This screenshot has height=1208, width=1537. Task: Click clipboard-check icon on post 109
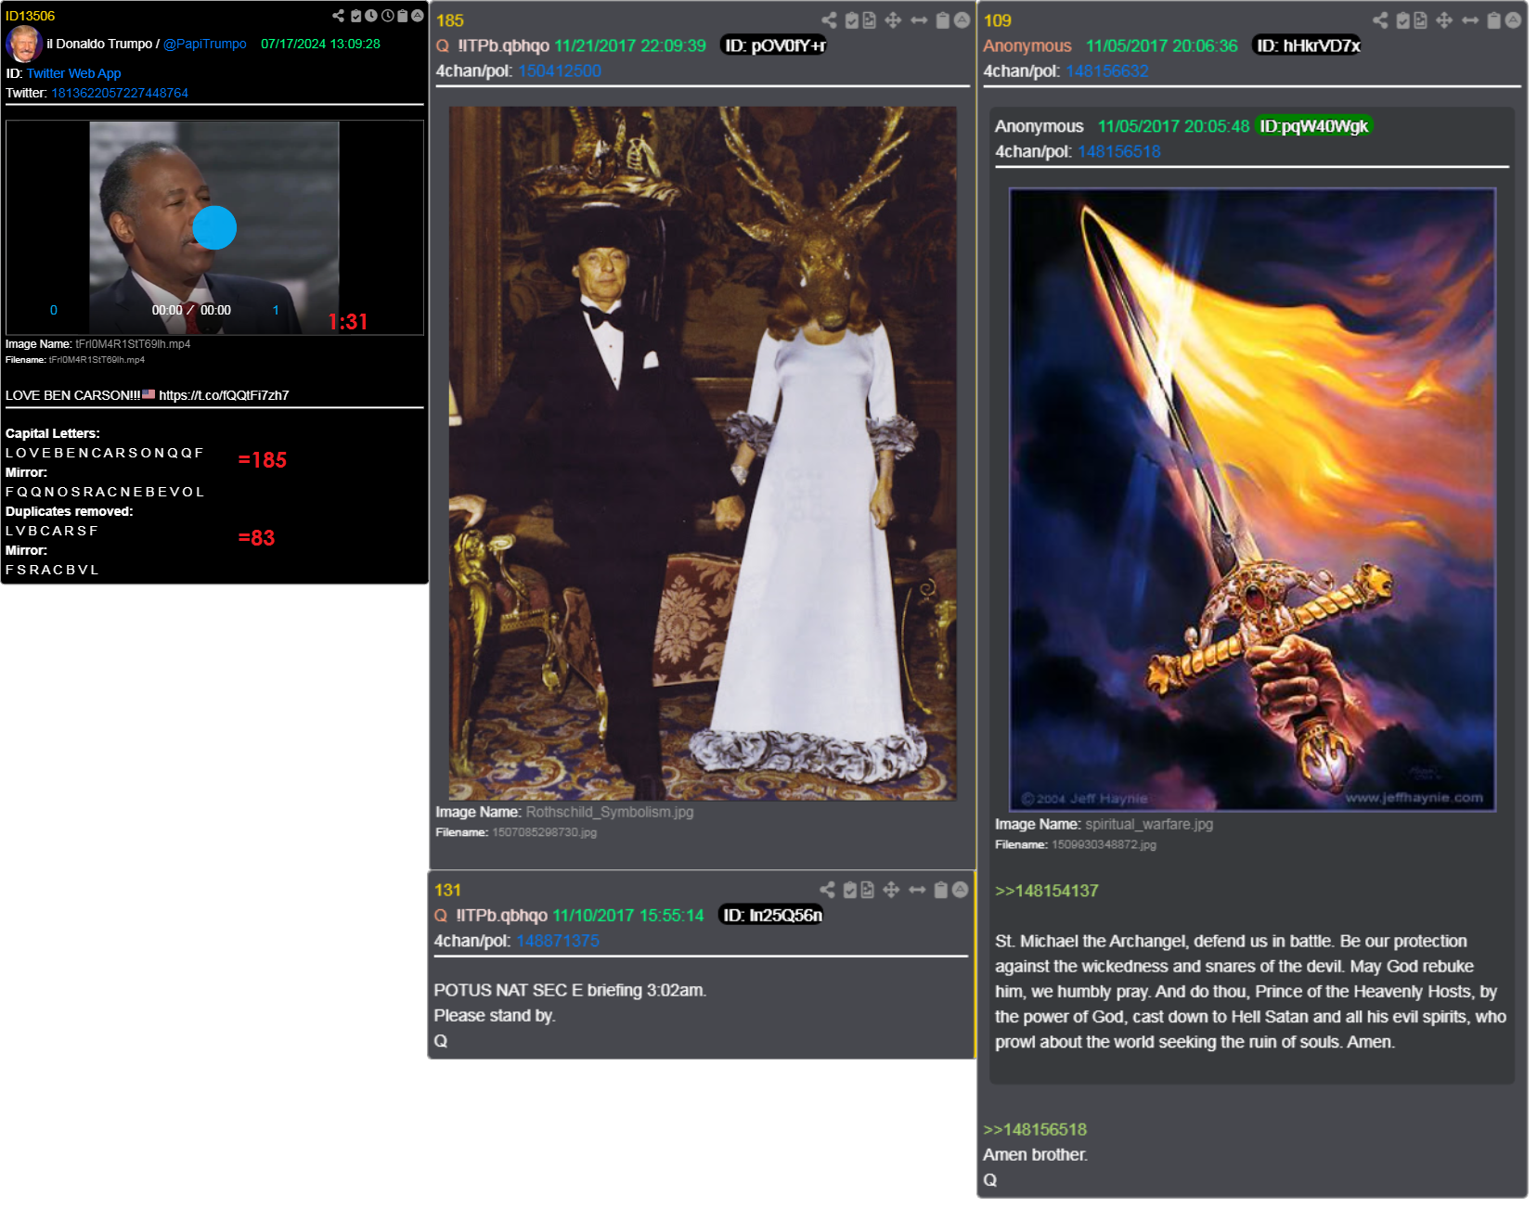pyautogui.click(x=1402, y=20)
